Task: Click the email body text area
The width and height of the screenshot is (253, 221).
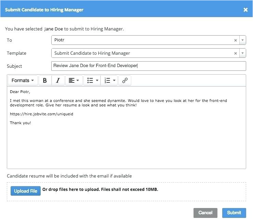Action: [x=126, y=144]
